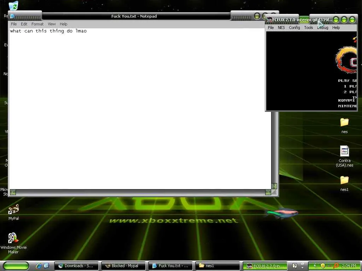
Task: Open the FCEUX NES menu
Action: tap(281, 28)
